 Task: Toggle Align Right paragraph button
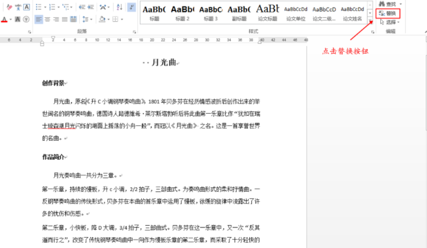56,19
